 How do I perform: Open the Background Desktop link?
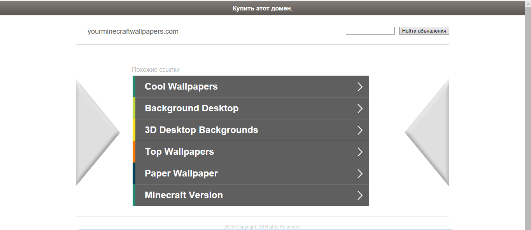(x=191, y=108)
